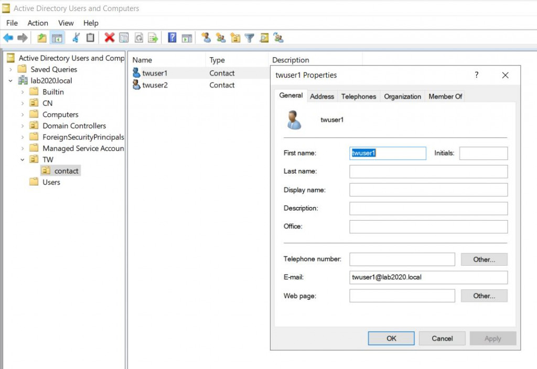Collapse the lab2020.local domain node

coord(10,81)
